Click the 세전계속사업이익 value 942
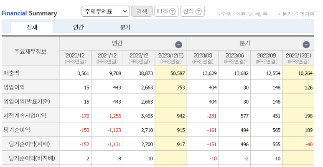Viewport: 323px width, 167px height. click(x=181, y=116)
